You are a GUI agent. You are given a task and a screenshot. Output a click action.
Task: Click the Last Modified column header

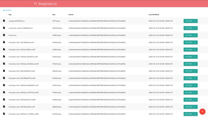(x=154, y=15)
